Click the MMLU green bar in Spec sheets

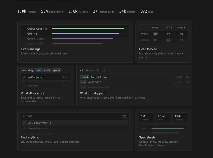[167, 128]
